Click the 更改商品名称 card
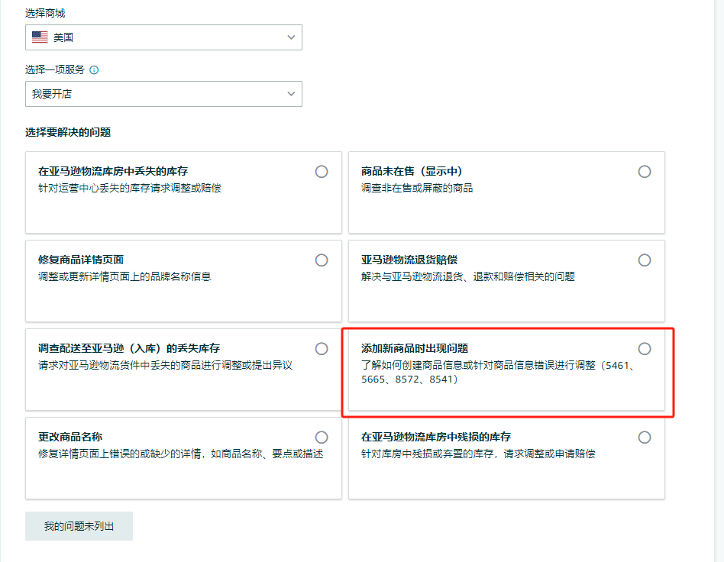724x562 pixels. 183,458
